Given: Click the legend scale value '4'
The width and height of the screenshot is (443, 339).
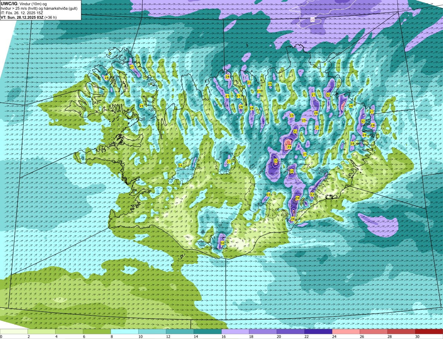Looking at the screenshot, I should [x=56, y=337].
